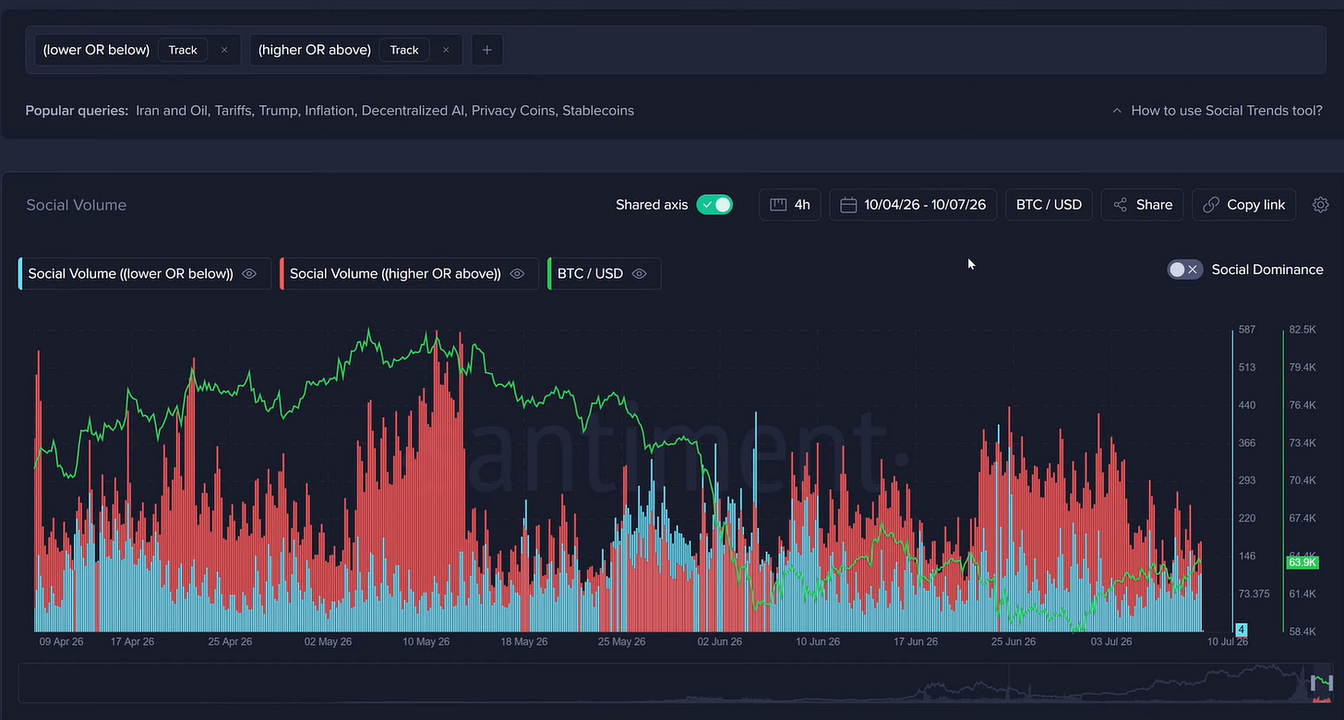Screen dimensions: 1344x720
Task: Hide the Social Volume (higher OR above) series
Action: click(517, 274)
